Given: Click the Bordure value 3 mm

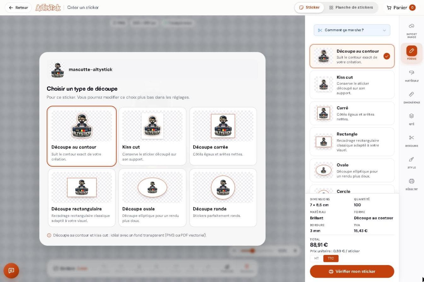Looking at the screenshot, I should click(315, 231).
